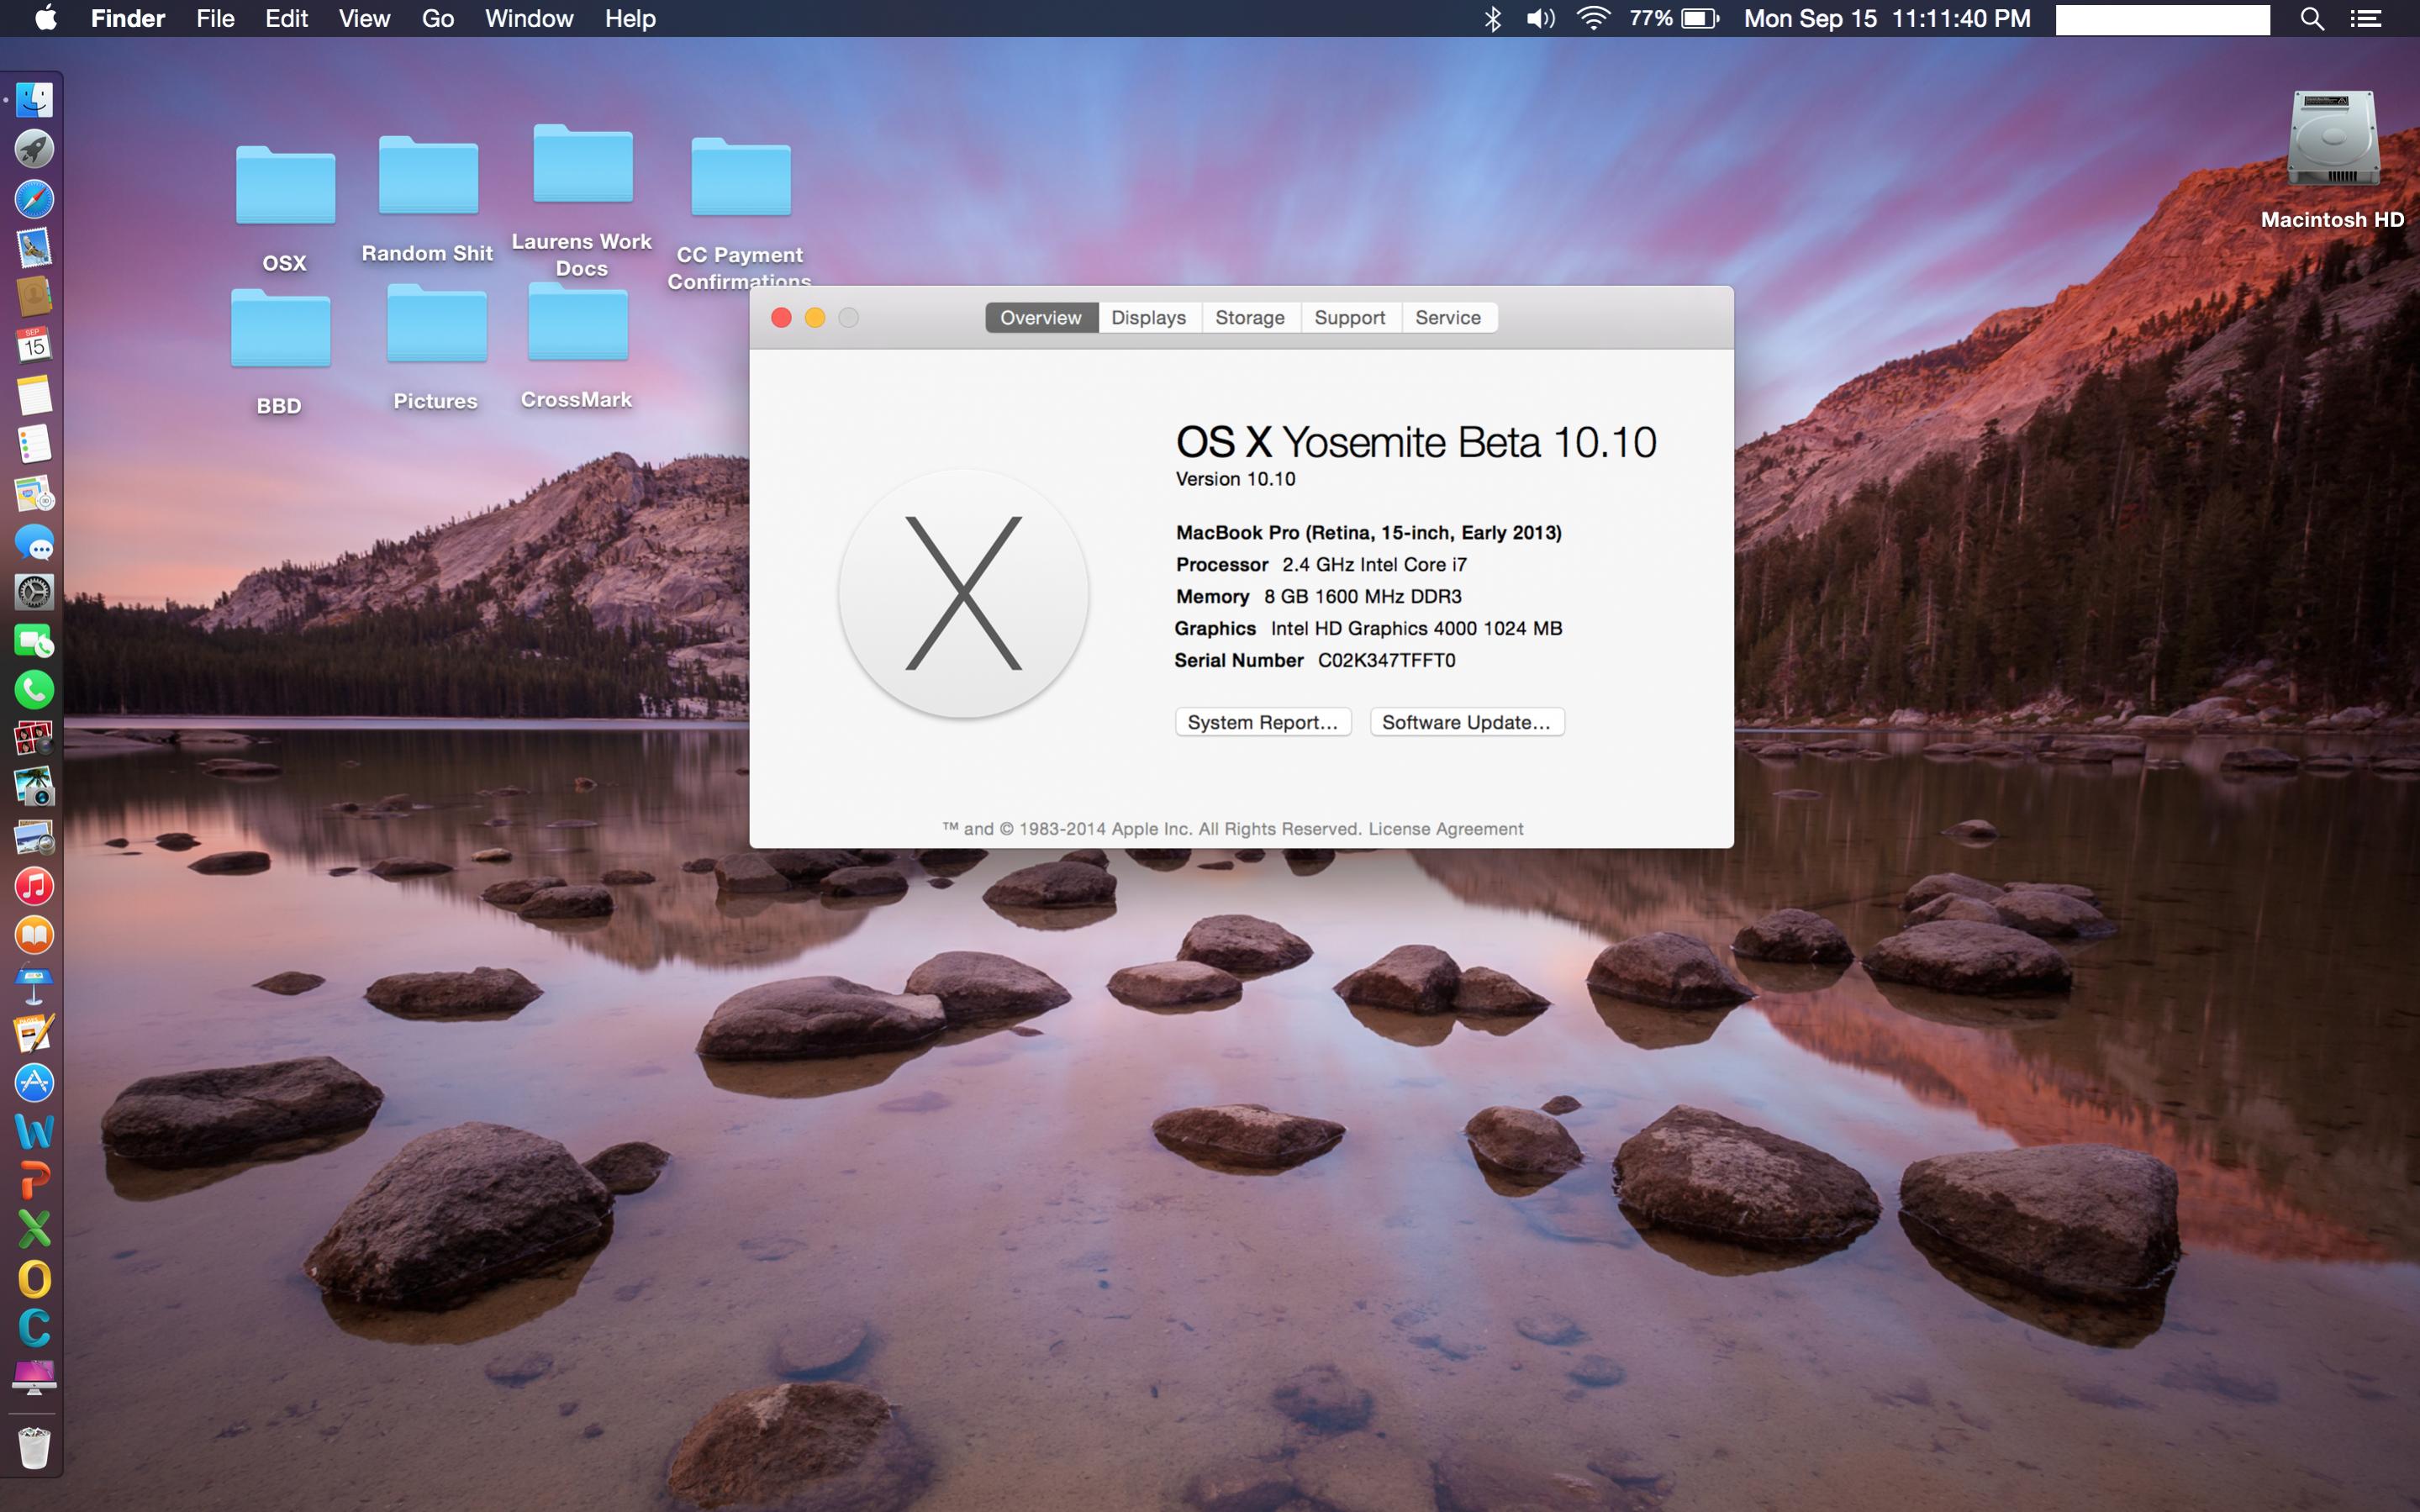Screen dimensions: 2420x1512
Task: Click the System Report... button
Action: click(x=1263, y=722)
